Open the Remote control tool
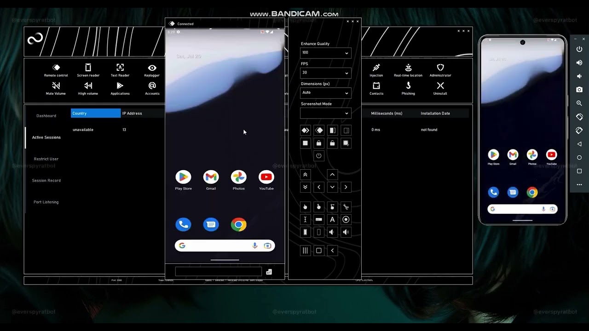This screenshot has height=331, width=589. coord(56,70)
